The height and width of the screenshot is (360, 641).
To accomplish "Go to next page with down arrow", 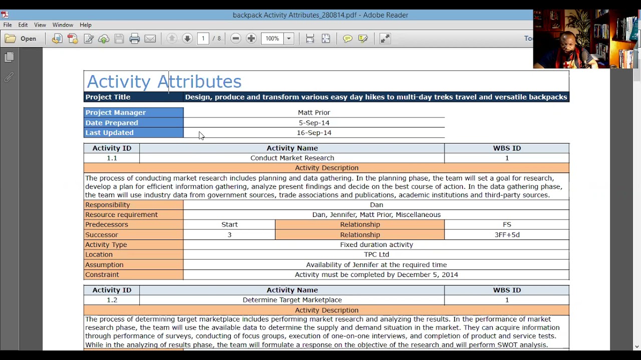I will (187, 38).
